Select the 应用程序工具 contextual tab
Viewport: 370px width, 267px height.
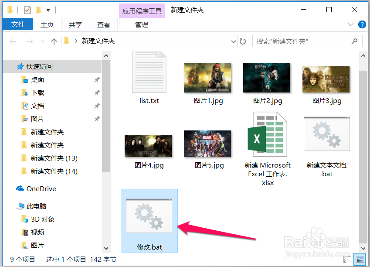click(142, 11)
